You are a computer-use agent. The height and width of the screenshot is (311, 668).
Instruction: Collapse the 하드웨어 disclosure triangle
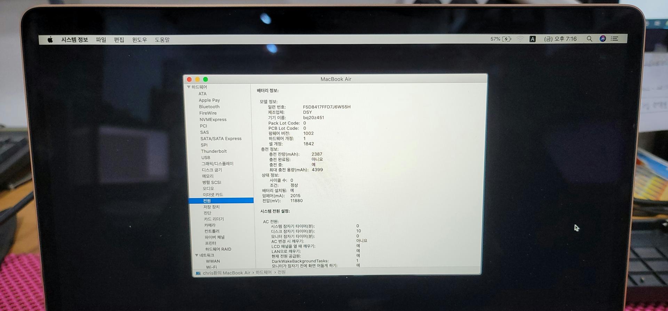[189, 87]
